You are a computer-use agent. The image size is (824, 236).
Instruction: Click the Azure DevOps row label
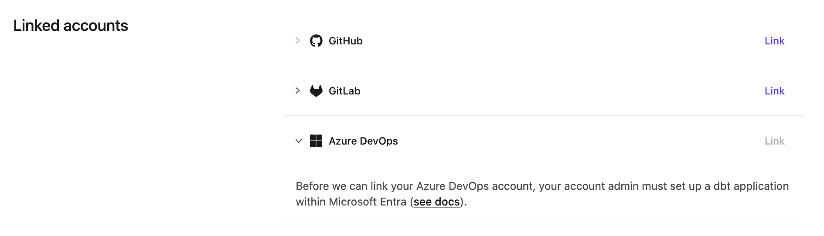click(363, 141)
